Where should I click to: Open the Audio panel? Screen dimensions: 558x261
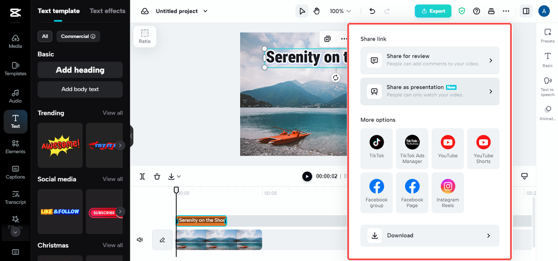pos(15,96)
